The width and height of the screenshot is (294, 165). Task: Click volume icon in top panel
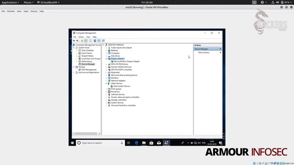[x=277, y=2]
